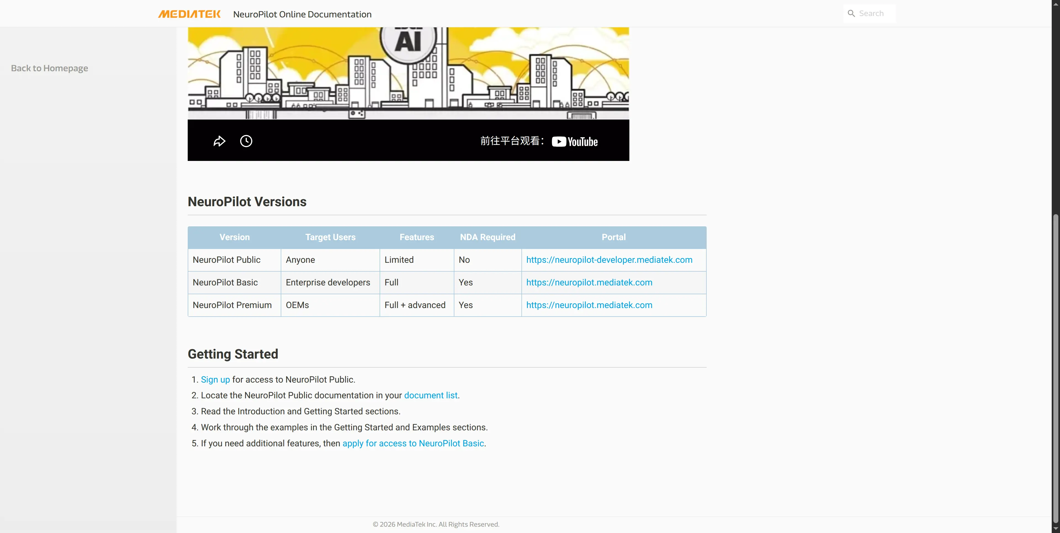Open NeuroPilot Basic portal link

[x=589, y=282]
